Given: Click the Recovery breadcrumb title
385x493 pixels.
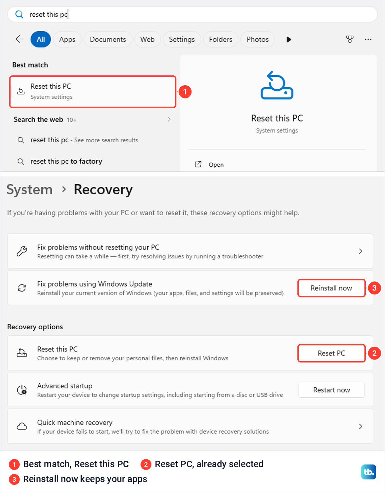Looking at the screenshot, I should click(103, 189).
